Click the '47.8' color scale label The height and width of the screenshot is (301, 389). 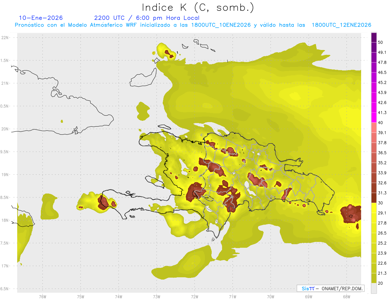[x=382, y=63]
